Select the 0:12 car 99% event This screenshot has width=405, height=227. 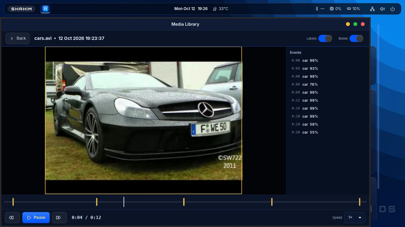click(x=305, y=100)
